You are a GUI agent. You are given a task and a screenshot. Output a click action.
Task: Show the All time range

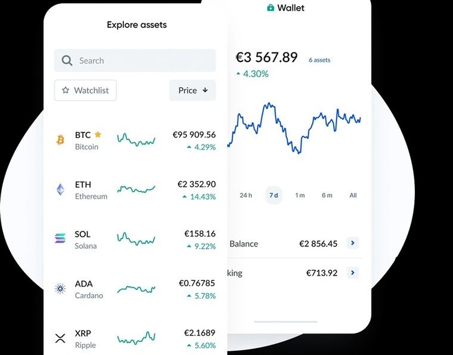pyautogui.click(x=353, y=195)
